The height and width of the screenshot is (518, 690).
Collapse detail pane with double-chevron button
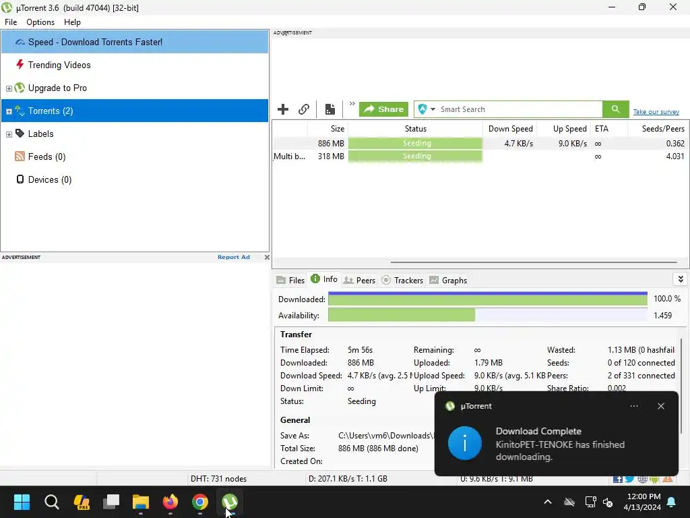pos(681,279)
